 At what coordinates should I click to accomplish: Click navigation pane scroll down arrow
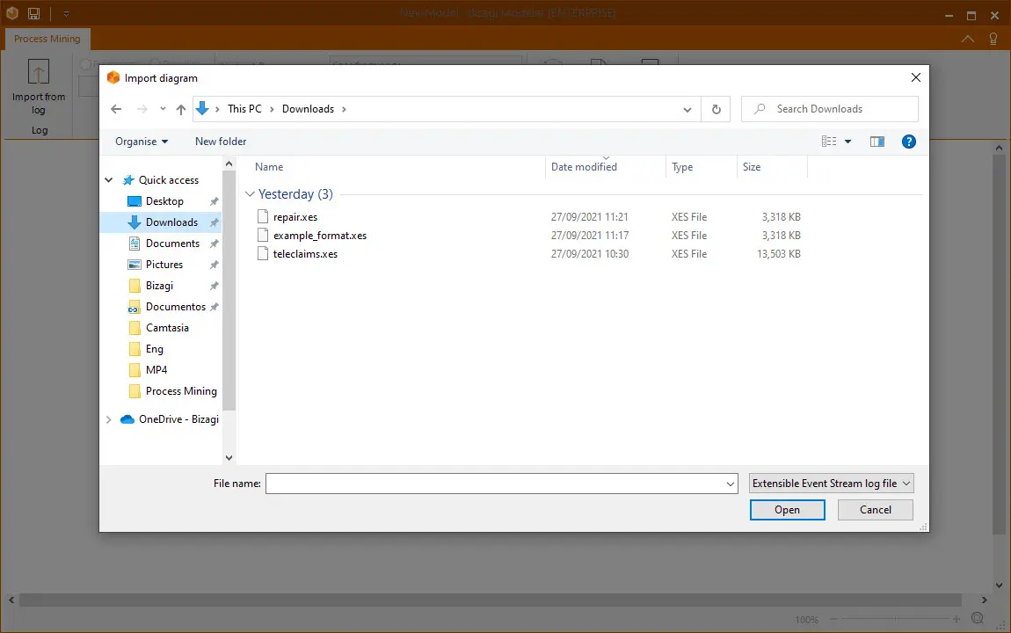tap(229, 458)
